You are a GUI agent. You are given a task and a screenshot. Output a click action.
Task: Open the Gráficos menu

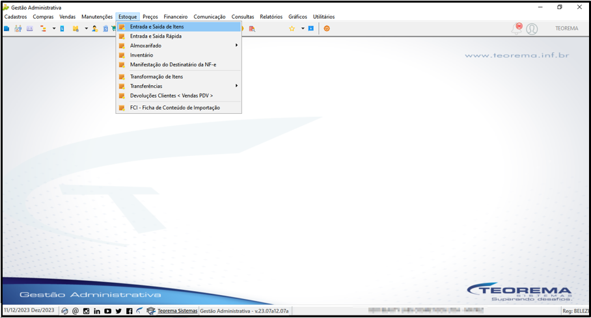(297, 16)
